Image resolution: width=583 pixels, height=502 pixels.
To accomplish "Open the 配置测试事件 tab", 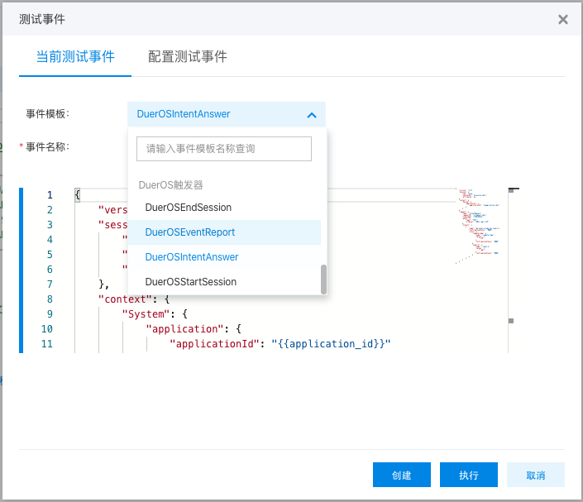I will [x=188, y=57].
